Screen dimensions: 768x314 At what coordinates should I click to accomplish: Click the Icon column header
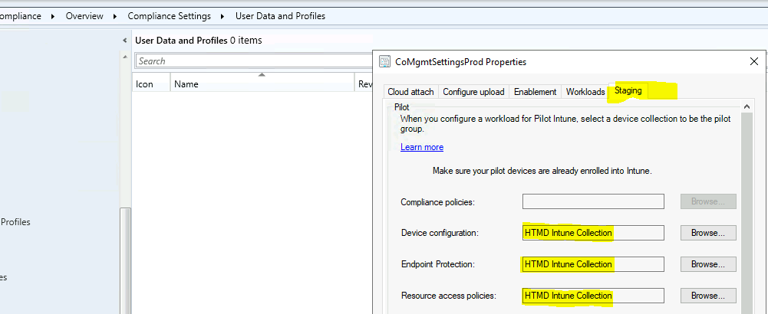[151, 83]
